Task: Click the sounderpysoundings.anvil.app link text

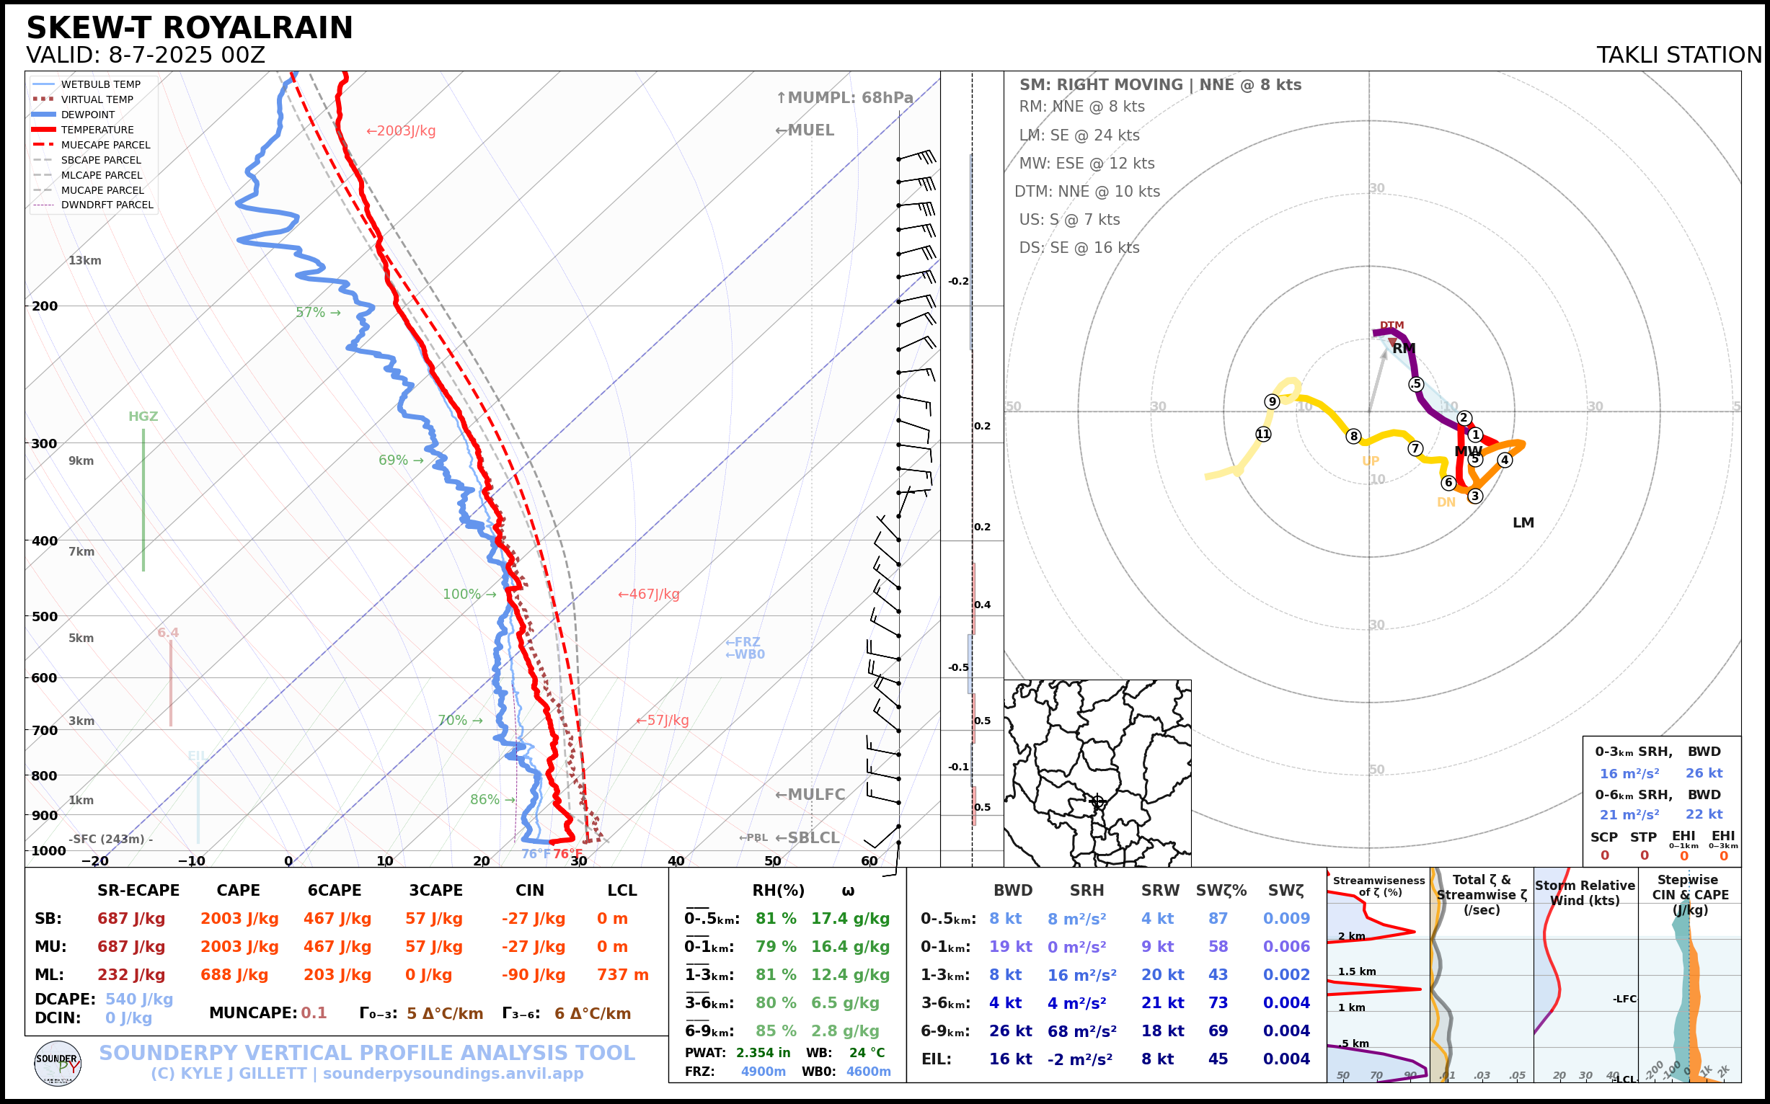Action: coord(453,1073)
